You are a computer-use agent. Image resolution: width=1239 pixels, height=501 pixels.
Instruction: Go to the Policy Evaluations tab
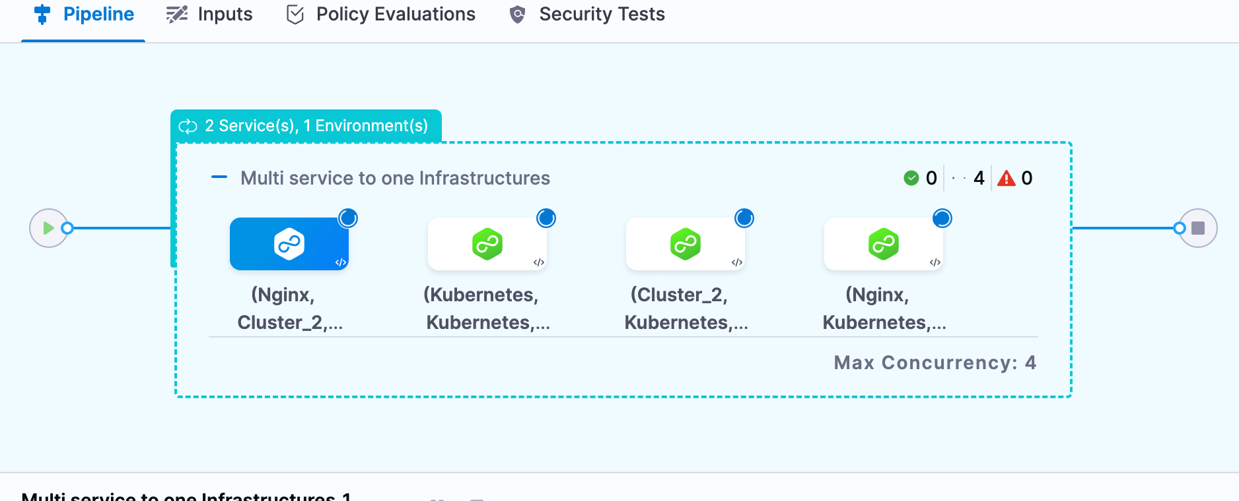pyautogui.click(x=380, y=15)
